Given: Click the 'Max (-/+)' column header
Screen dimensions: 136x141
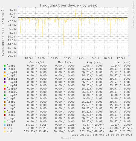Looking at the screenshot, I should [123, 62].
